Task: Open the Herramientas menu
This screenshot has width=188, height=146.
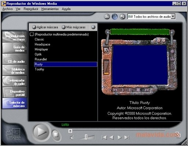Action: tap(50, 9)
